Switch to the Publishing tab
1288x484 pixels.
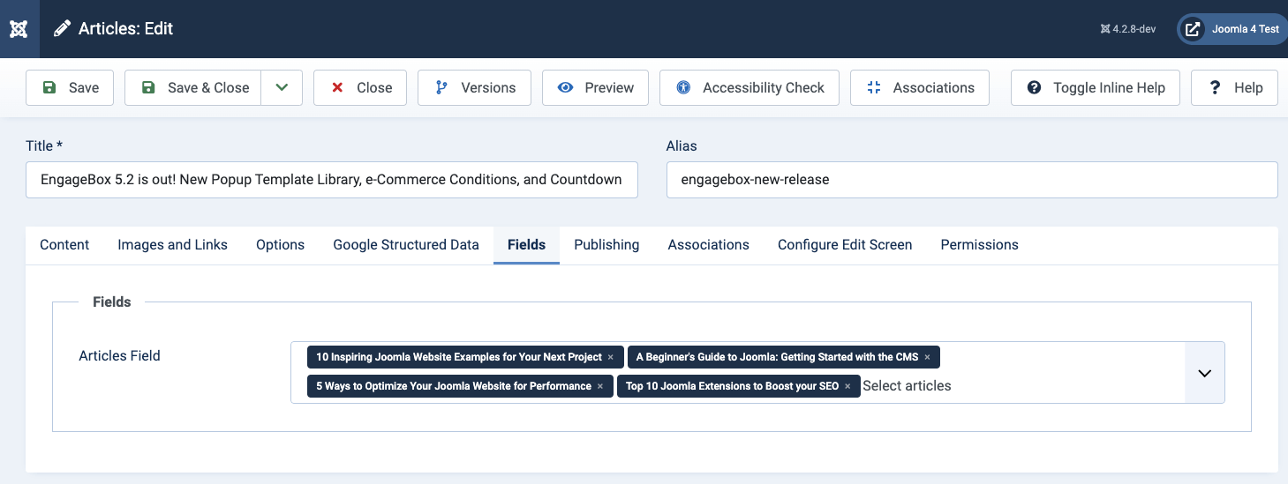click(606, 245)
